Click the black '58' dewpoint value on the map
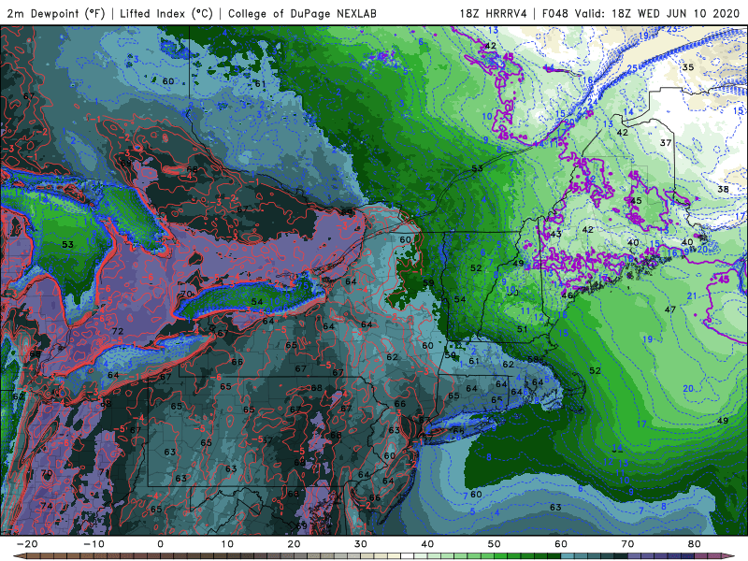The width and height of the screenshot is (748, 561). pos(533,359)
